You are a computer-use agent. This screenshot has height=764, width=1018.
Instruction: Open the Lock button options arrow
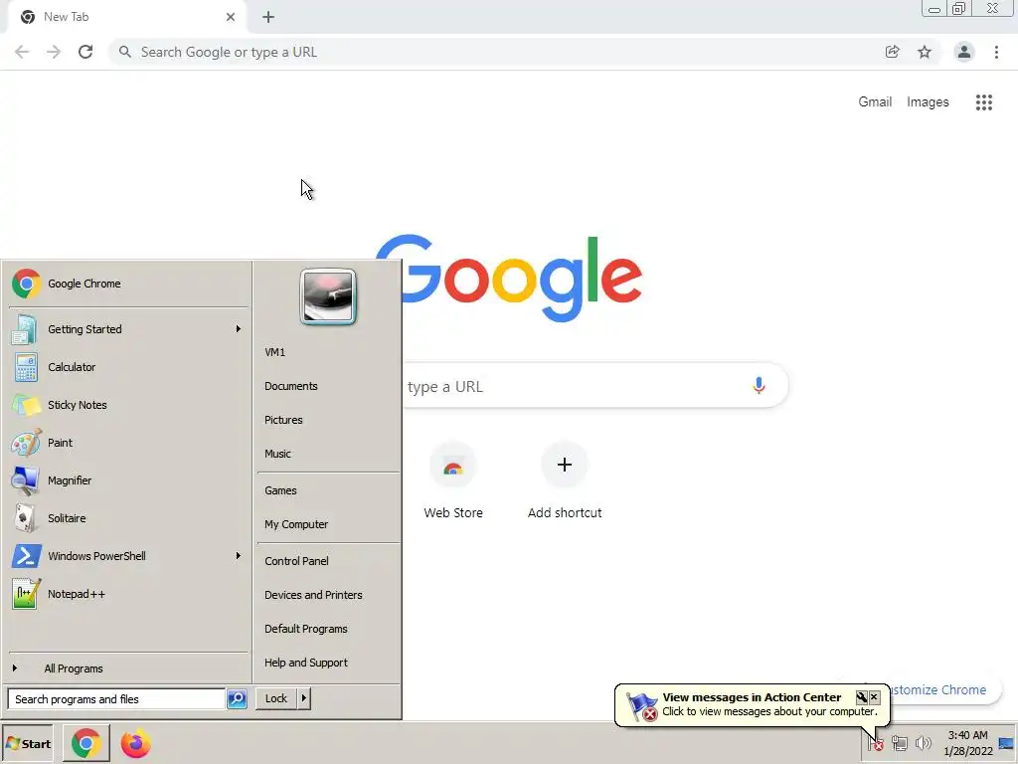click(x=304, y=698)
